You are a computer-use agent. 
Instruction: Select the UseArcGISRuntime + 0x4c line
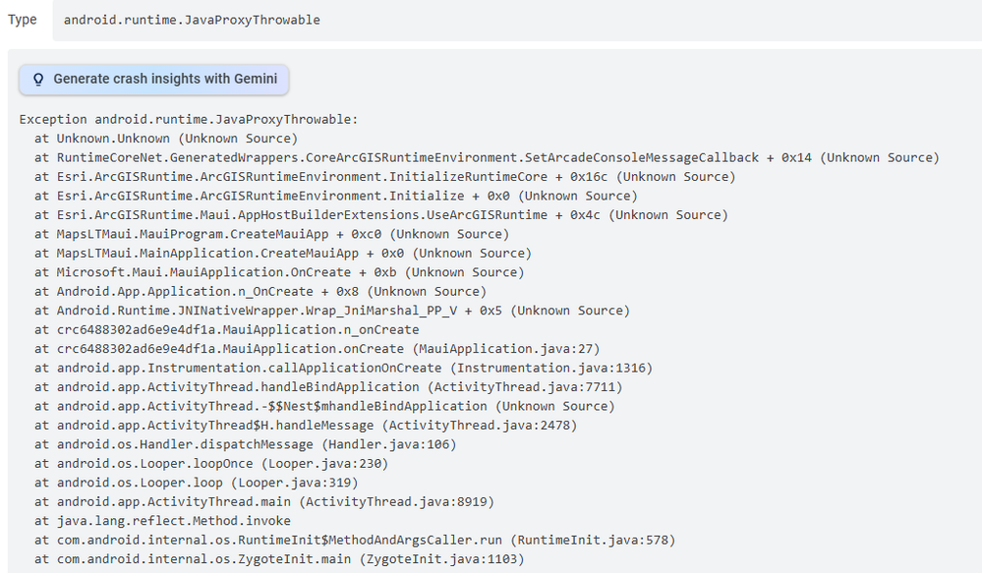point(380,215)
